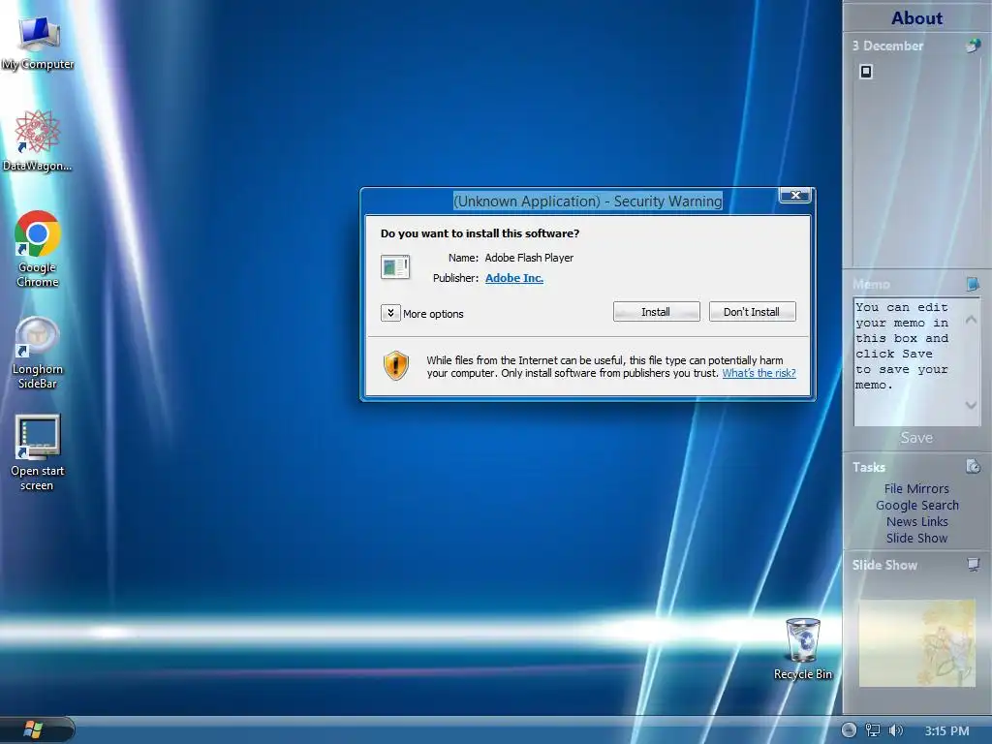Open the My Computer desktop icon

click(38, 43)
